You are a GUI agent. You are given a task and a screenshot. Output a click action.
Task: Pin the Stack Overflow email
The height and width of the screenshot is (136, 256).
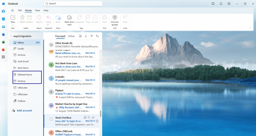[93, 117]
